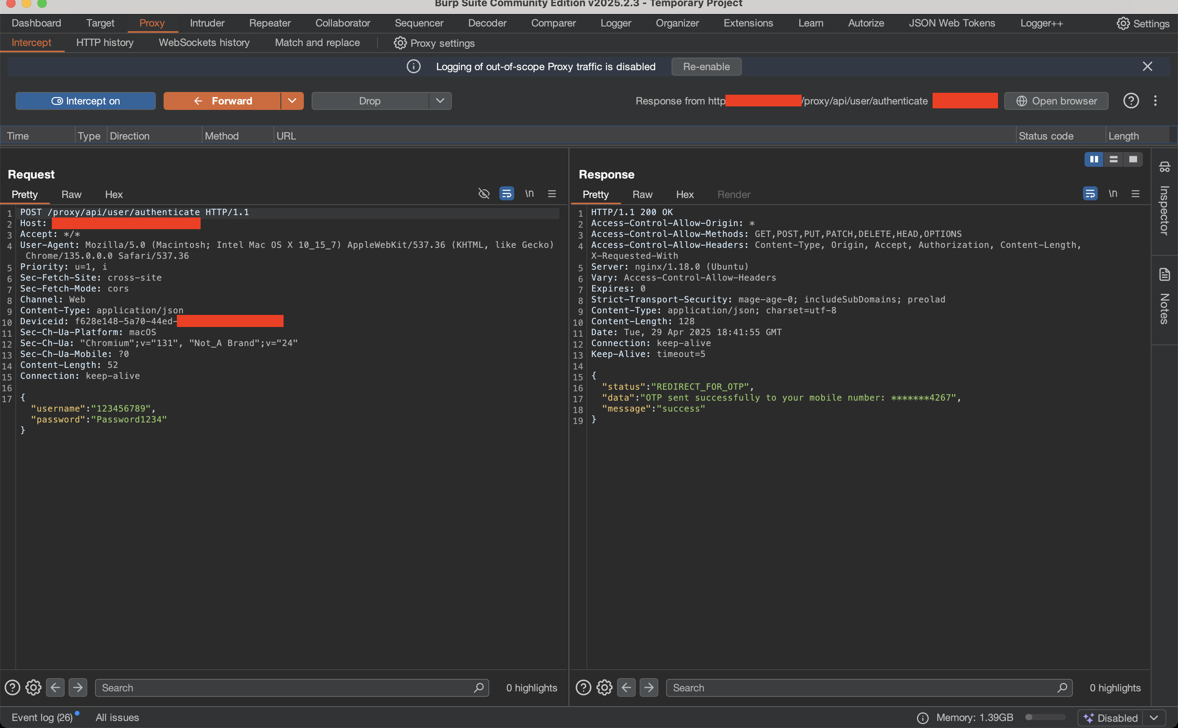Go to next match in Response search

point(649,687)
